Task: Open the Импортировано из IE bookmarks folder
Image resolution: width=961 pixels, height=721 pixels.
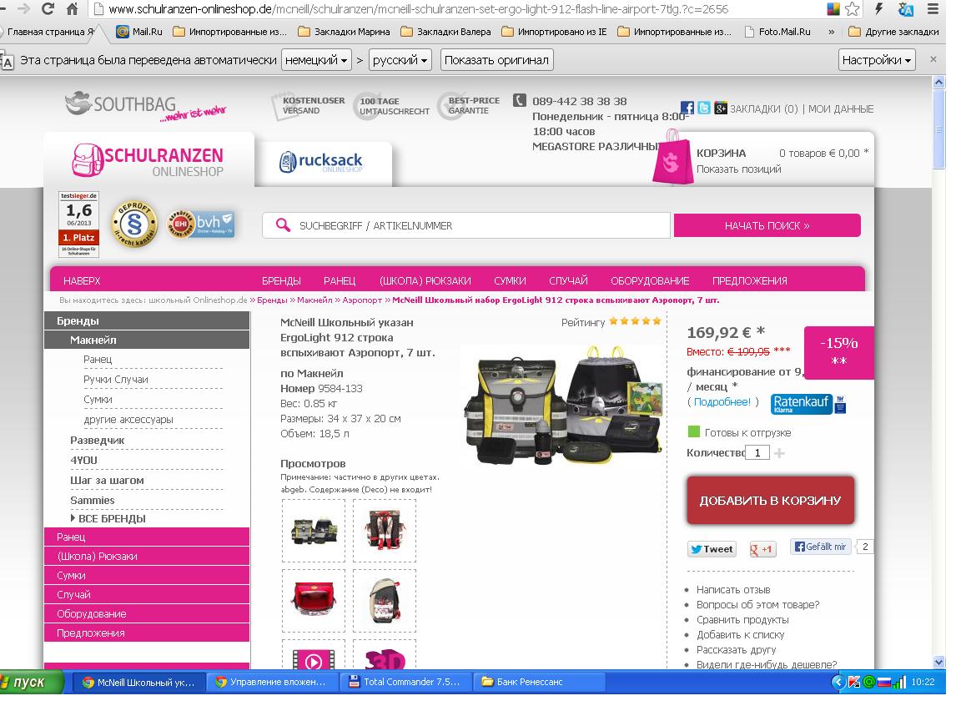Action: tap(554, 32)
